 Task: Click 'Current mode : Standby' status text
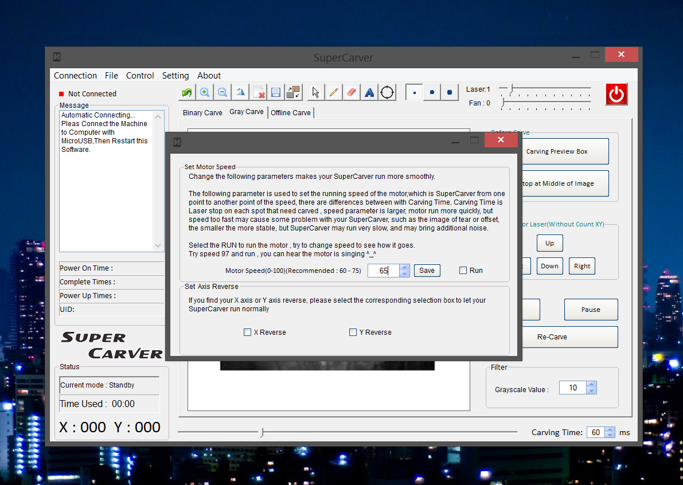click(x=97, y=385)
